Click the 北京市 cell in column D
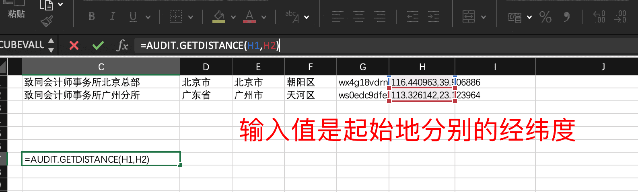The width and height of the screenshot is (638, 192). pyautogui.click(x=206, y=82)
